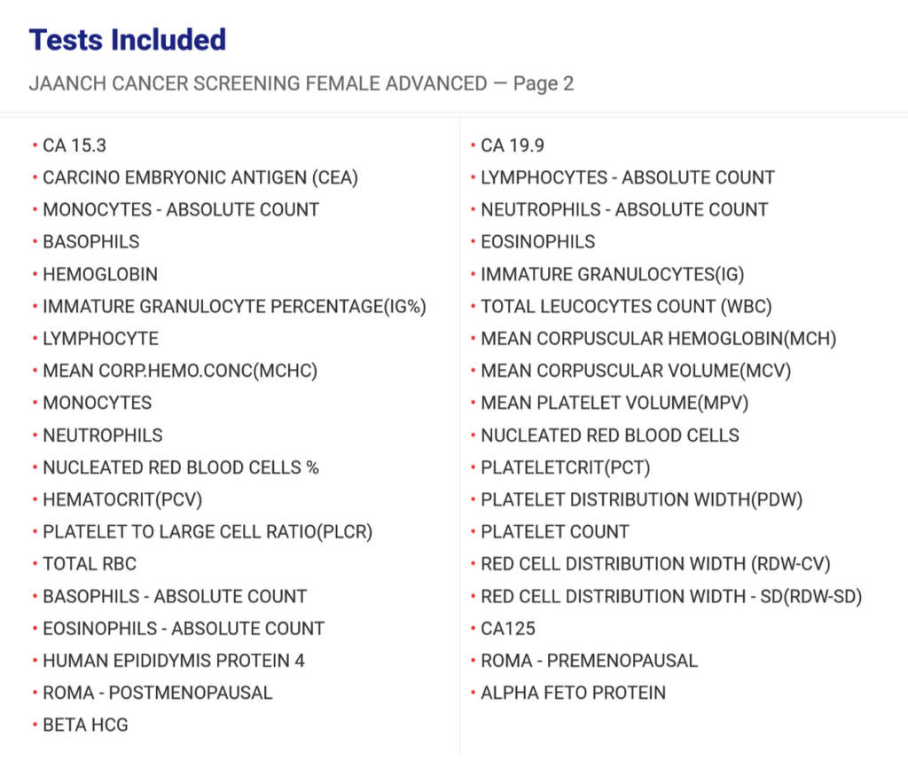The width and height of the screenshot is (908, 777).
Task: Select ALPHA FETO PROTEIN item
Action: 574,693
